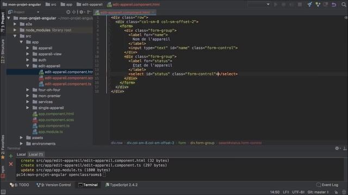This screenshot has height=195, width=348.
Task: Open Project panel settings gear
Action: (82, 12)
